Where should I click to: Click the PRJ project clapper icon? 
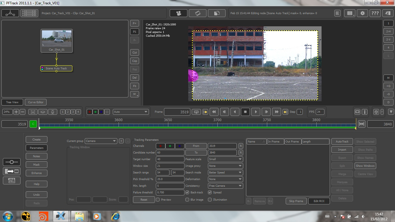12,181
